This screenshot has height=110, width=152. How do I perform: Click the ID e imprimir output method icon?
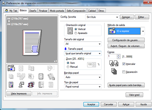[x=112, y=31]
